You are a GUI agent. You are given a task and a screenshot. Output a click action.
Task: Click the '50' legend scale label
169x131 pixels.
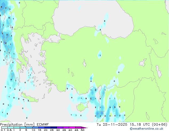pos(82,130)
